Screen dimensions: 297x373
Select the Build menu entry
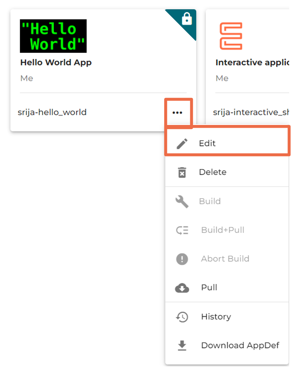click(227, 201)
